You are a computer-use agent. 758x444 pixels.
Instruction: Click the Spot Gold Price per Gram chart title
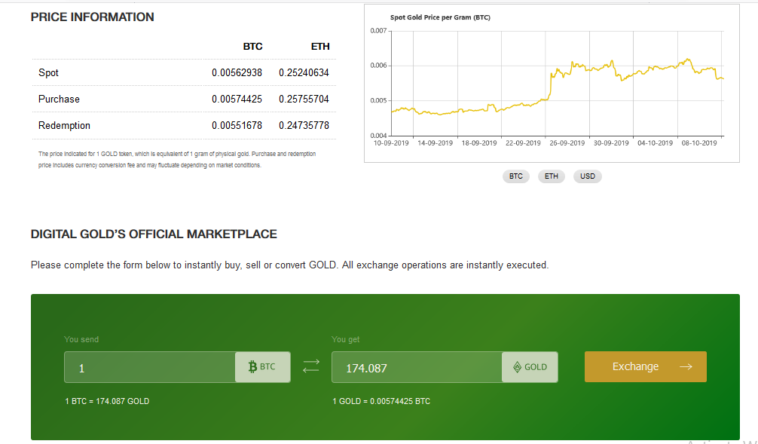(x=440, y=17)
